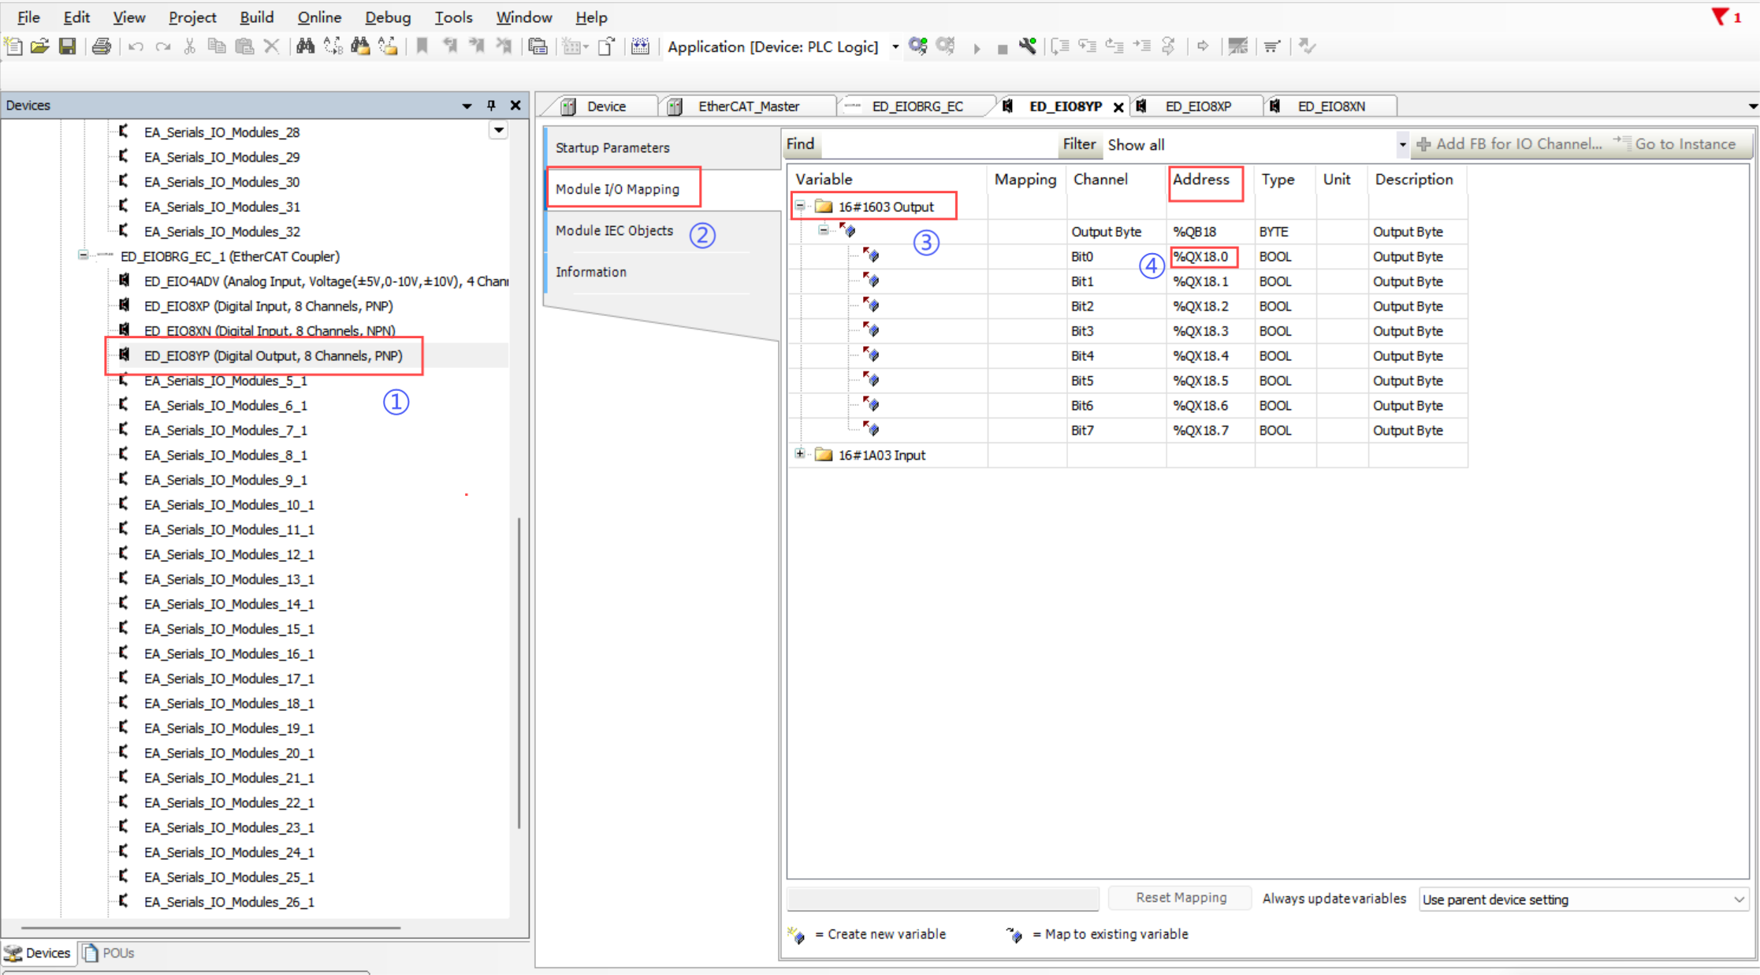Open the Module IEC Objects section
The height and width of the screenshot is (975, 1760).
(614, 231)
